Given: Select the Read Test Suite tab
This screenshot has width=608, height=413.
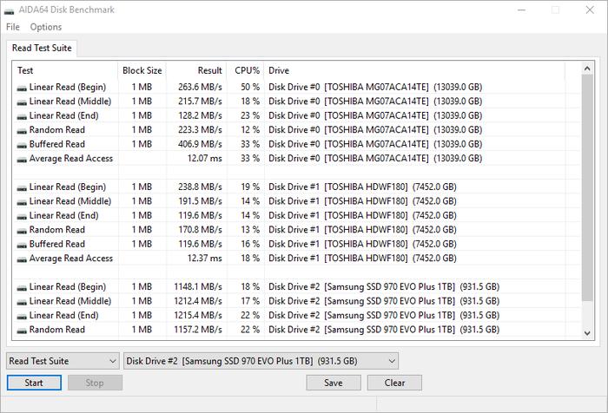Looking at the screenshot, I should (42, 48).
